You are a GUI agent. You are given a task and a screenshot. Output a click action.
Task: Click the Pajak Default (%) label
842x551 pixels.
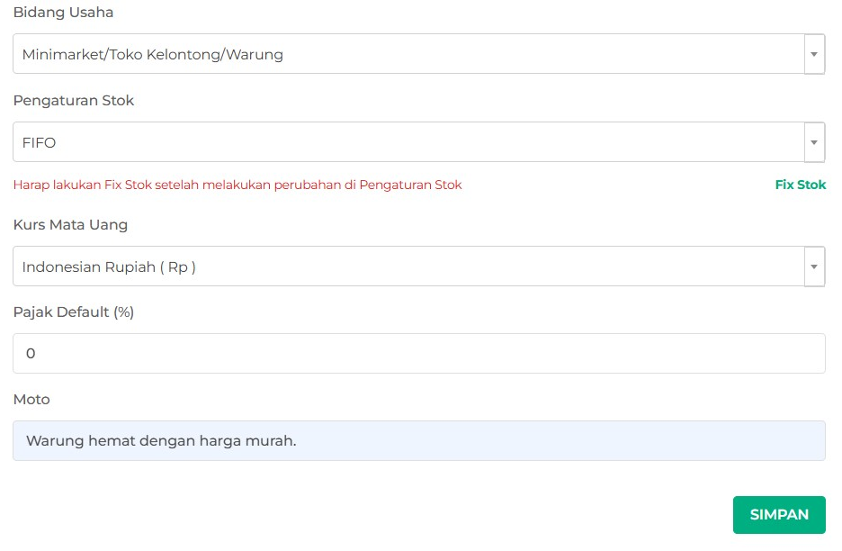click(74, 312)
